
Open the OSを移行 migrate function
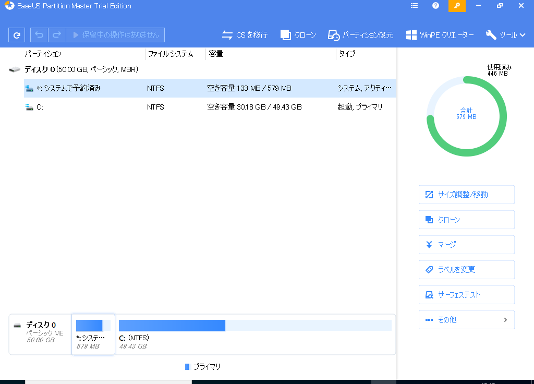pyautogui.click(x=245, y=35)
